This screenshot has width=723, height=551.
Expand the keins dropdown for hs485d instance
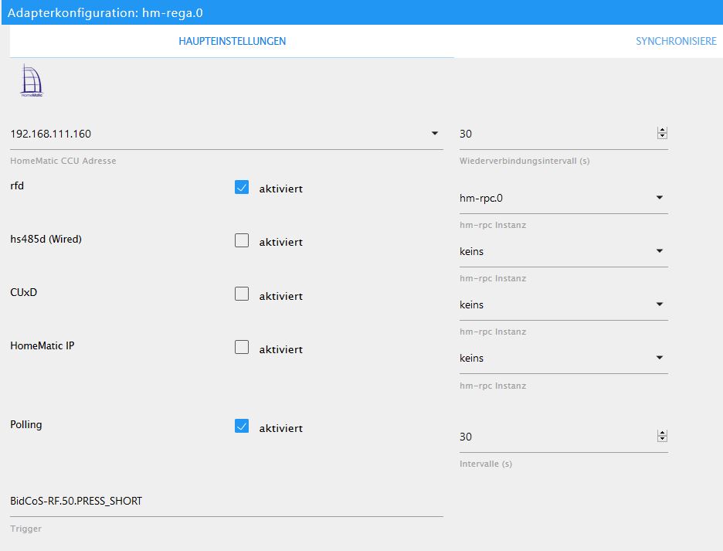coord(660,250)
